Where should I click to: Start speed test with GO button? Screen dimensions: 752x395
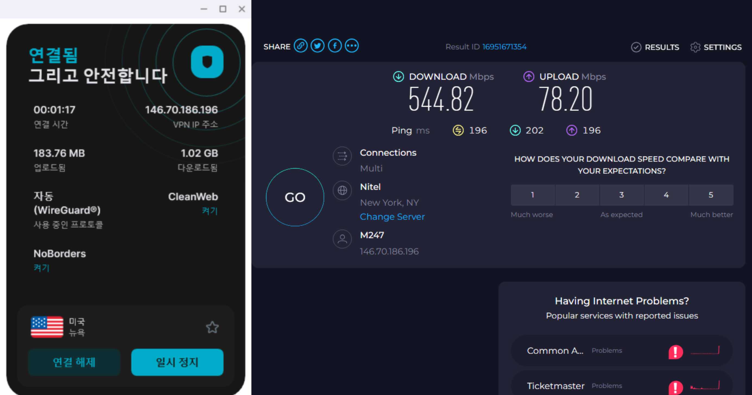(295, 197)
